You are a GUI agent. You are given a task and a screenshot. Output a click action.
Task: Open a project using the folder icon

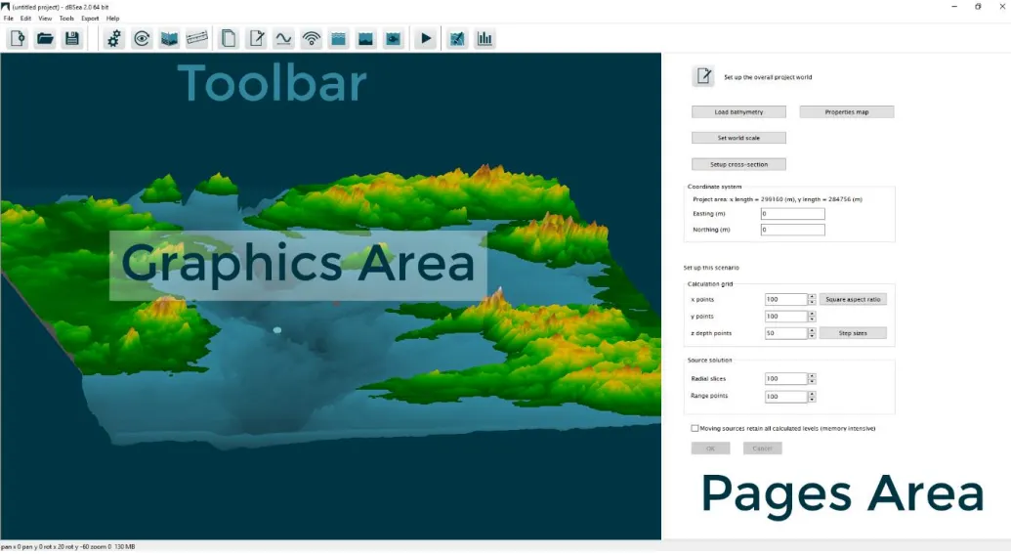45,39
